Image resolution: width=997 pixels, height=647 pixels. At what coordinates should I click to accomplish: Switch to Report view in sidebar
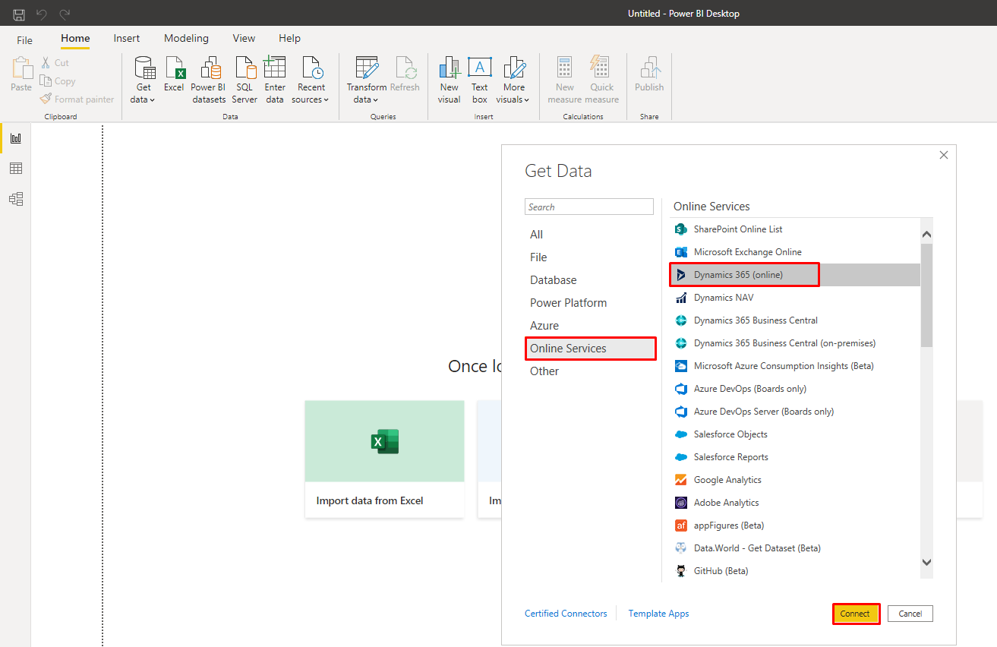coord(16,138)
